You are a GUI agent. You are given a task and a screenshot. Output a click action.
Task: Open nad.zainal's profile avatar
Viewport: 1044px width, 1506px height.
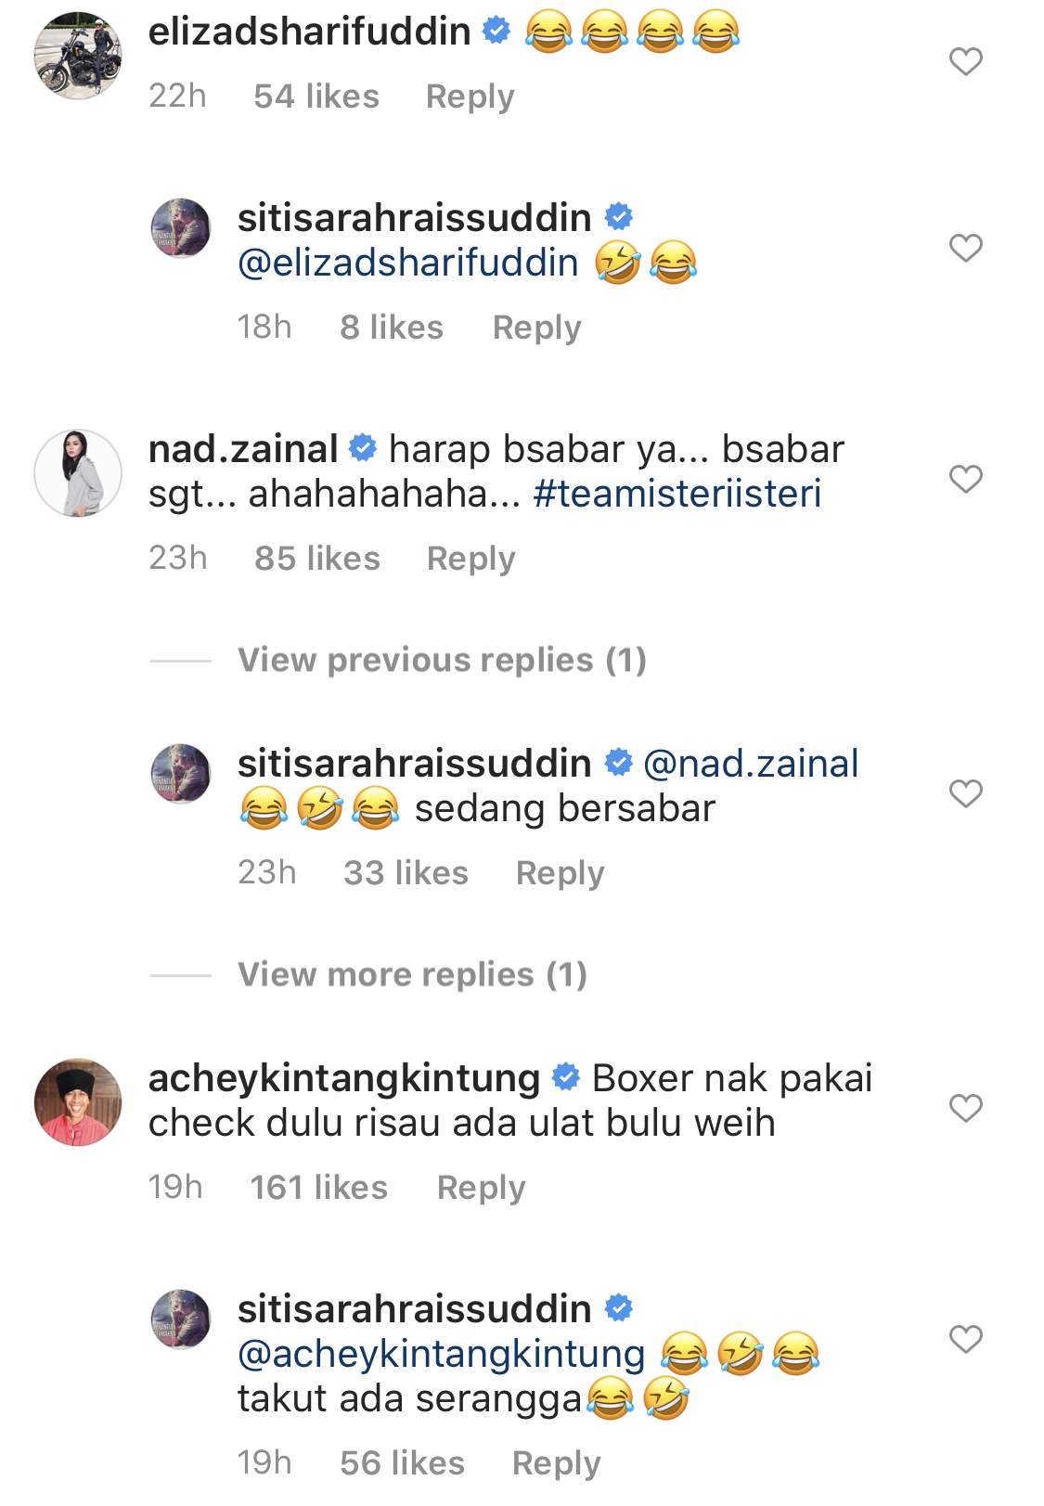[78, 473]
